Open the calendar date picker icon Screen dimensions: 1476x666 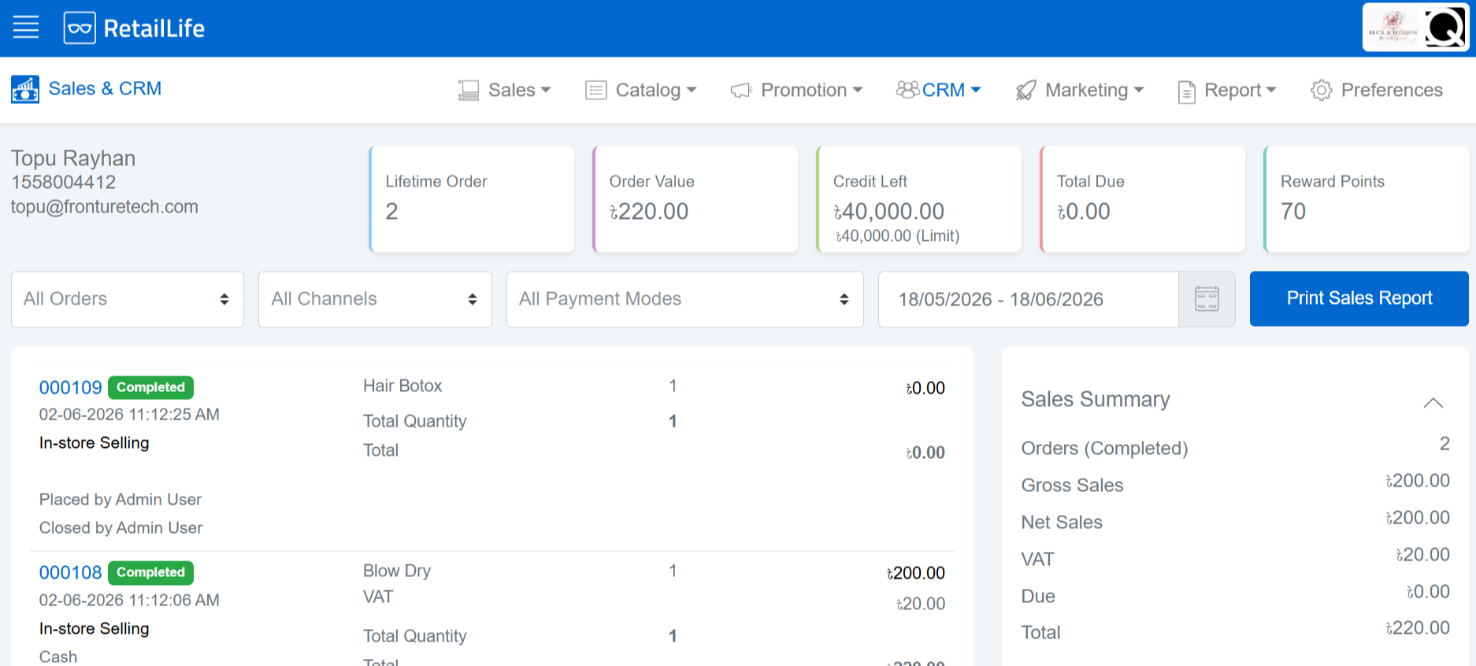(1207, 299)
